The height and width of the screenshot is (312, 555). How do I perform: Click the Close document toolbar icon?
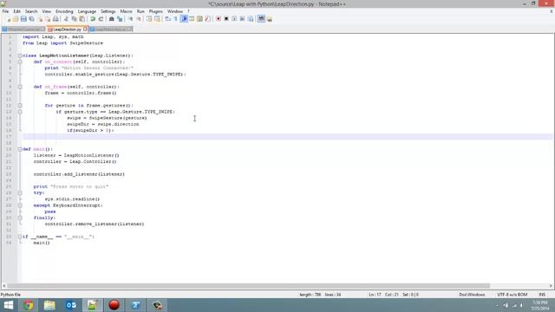tap(40, 19)
